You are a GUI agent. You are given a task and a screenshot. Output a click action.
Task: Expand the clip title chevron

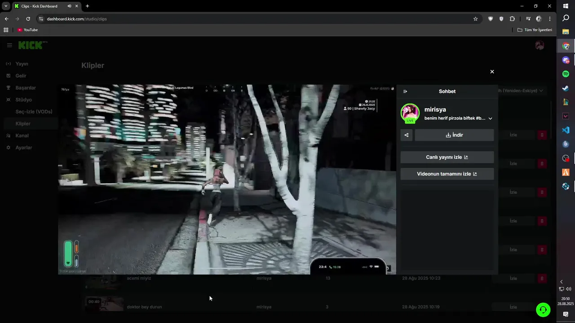[x=490, y=118]
